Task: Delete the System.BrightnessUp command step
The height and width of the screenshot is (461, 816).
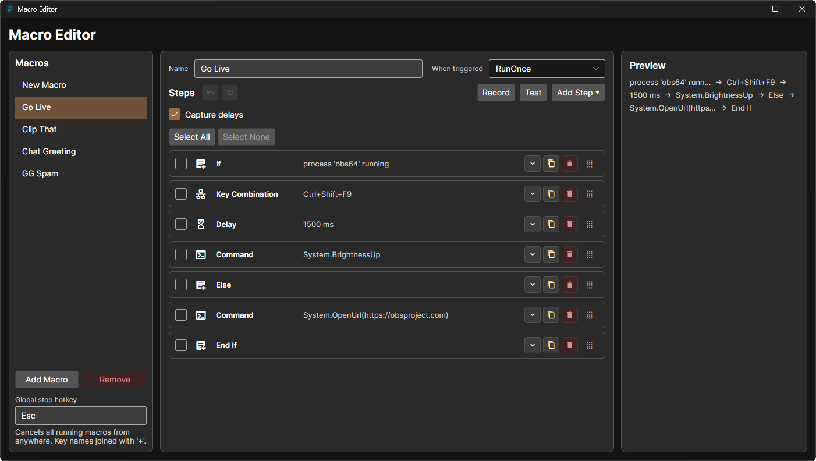Action: pos(570,254)
